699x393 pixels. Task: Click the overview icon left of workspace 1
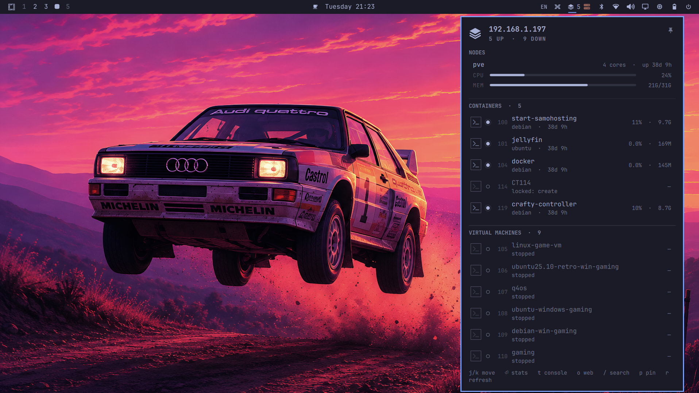12,7
